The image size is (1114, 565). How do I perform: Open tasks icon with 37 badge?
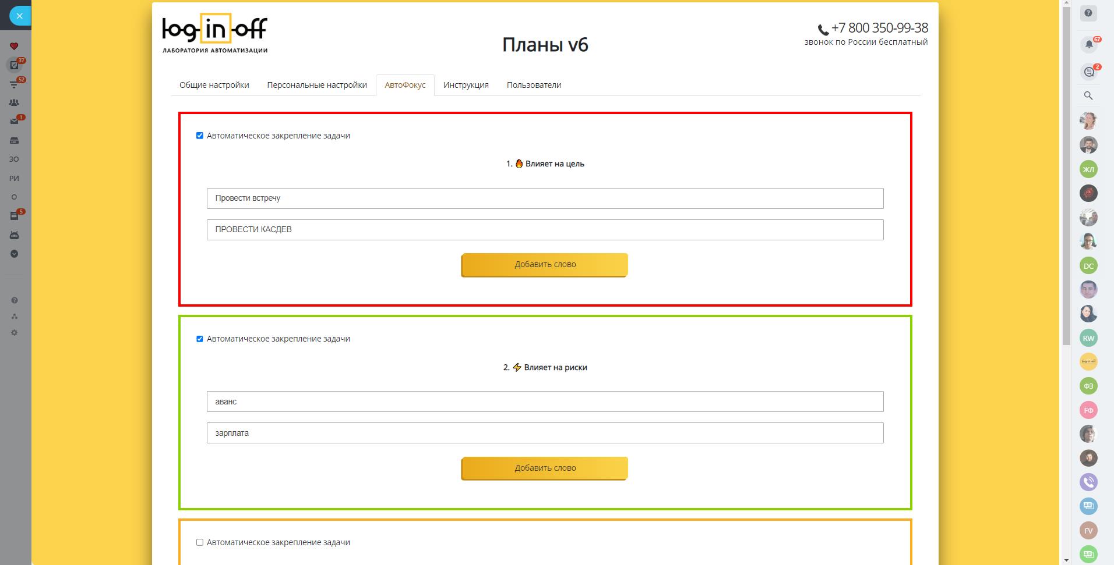tap(15, 65)
